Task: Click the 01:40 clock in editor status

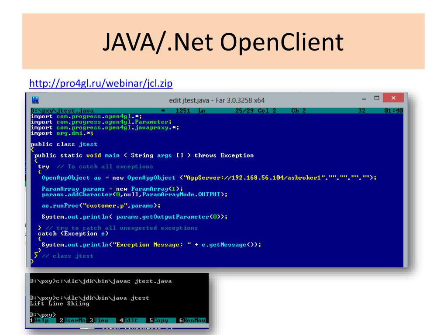Action: tap(393, 110)
